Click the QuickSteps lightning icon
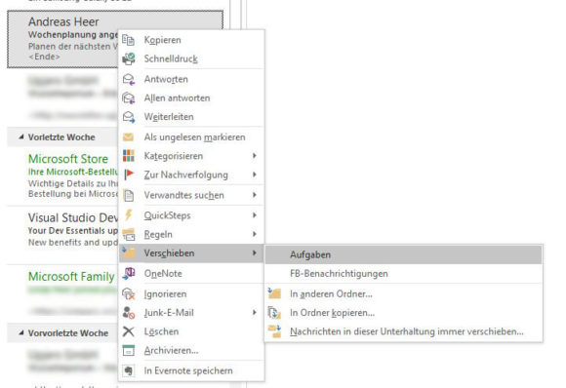Viewport: 566px width, 388px height. pyautogui.click(x=129, y=215)
